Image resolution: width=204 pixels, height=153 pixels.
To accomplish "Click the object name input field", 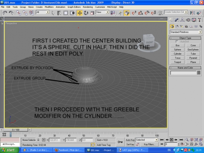I will coord(183,73).
